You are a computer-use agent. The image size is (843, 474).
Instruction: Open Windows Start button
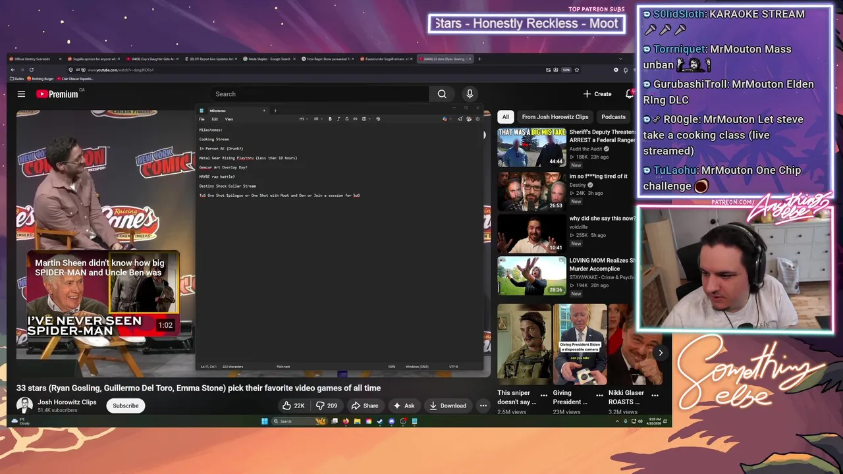[264, 421]
